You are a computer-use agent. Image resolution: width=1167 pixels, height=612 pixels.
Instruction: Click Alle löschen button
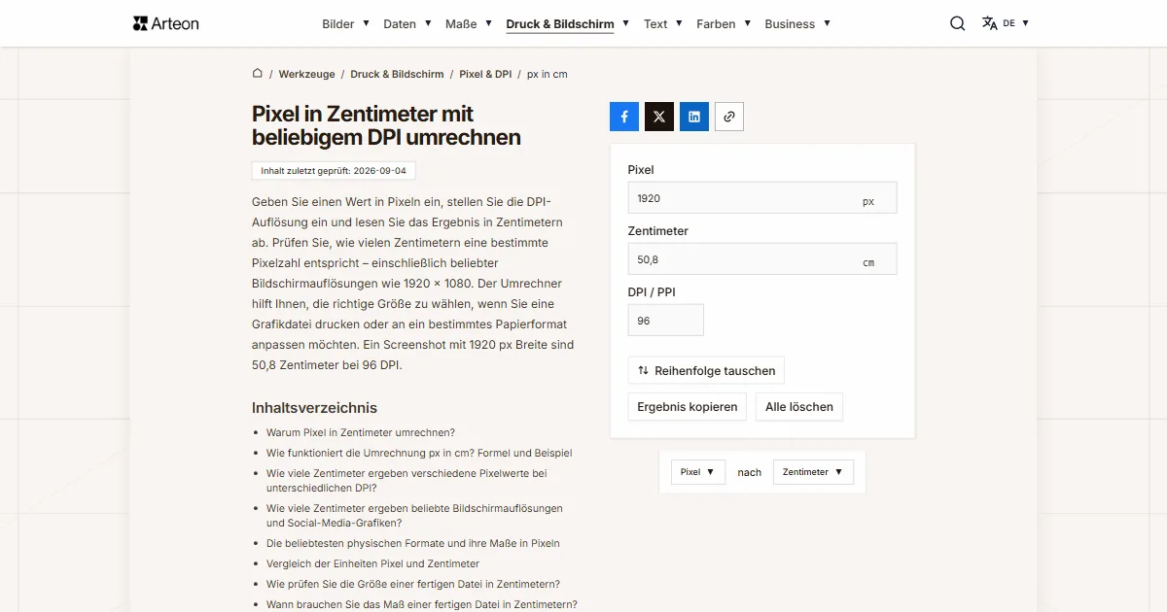(799, 407)
